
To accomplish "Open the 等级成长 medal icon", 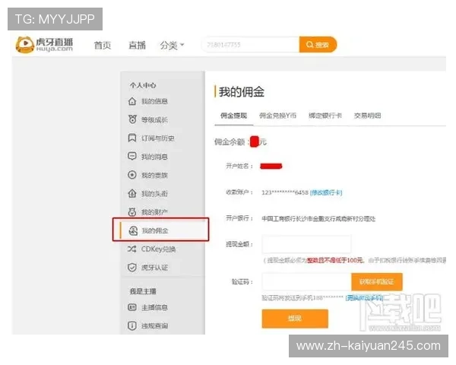I will [x=132, y=119].
